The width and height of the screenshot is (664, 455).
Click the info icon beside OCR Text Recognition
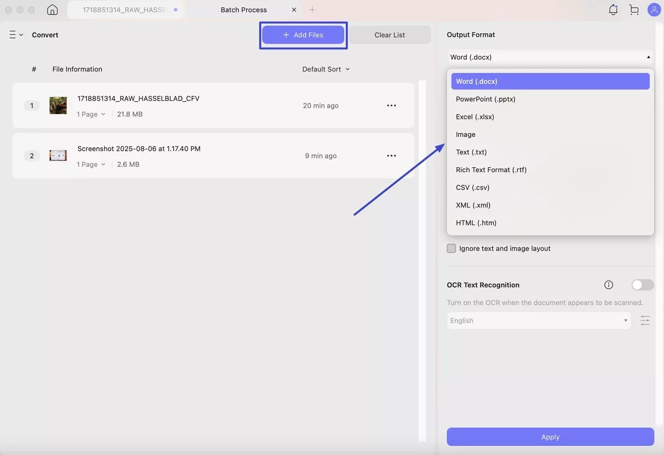click(x=608, y=285)
